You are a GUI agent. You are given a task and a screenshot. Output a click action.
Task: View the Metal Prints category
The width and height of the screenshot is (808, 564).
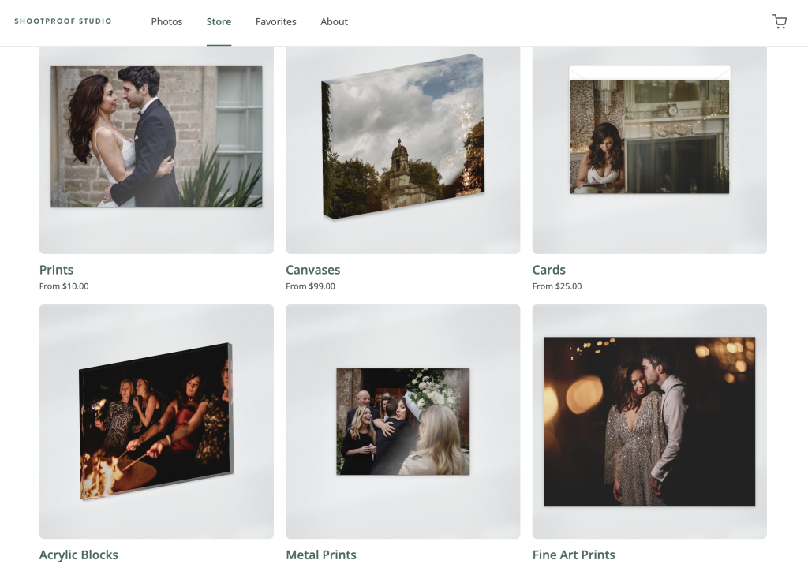pyautogui.click(x=321, y=555)
